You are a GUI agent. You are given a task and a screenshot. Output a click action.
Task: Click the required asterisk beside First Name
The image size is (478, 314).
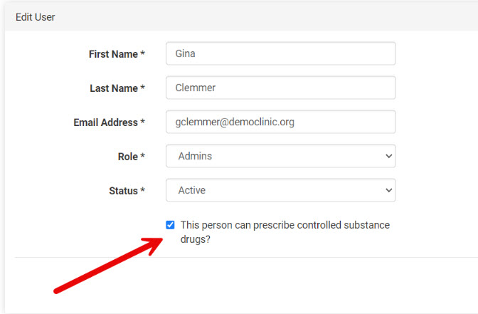143,54
